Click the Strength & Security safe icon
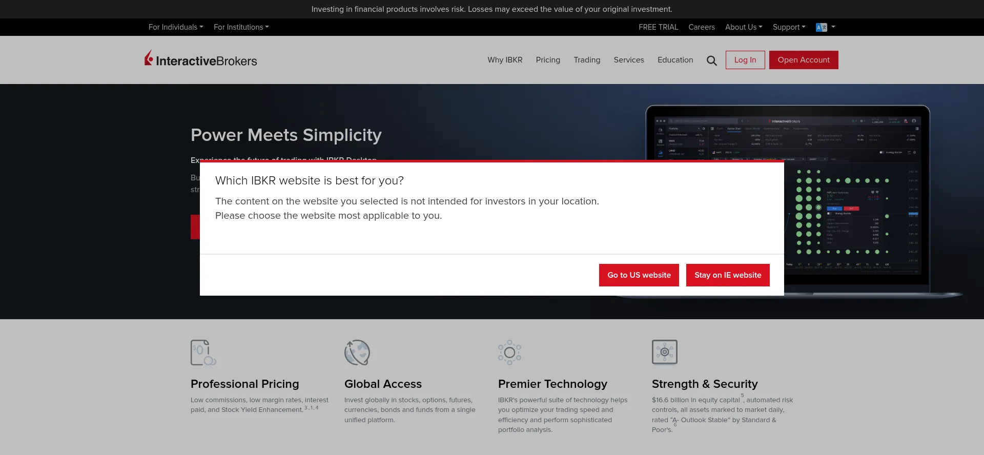Screen dimensions: 984x455 coord(665,352)
